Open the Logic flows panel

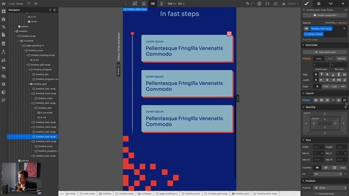(x=4, y=52)
